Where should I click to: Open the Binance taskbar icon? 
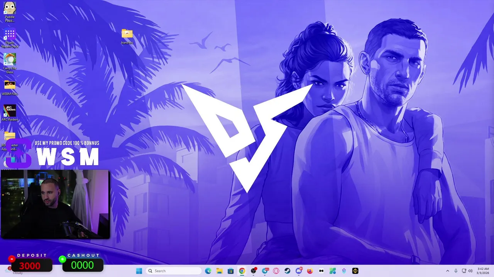355,271
